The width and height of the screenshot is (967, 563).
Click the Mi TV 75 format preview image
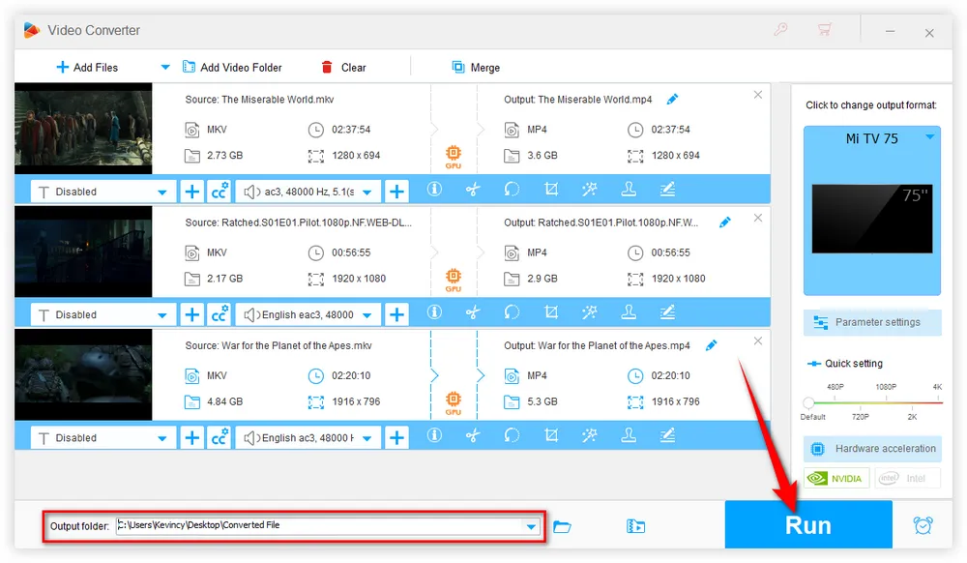(x=872, y=219)
